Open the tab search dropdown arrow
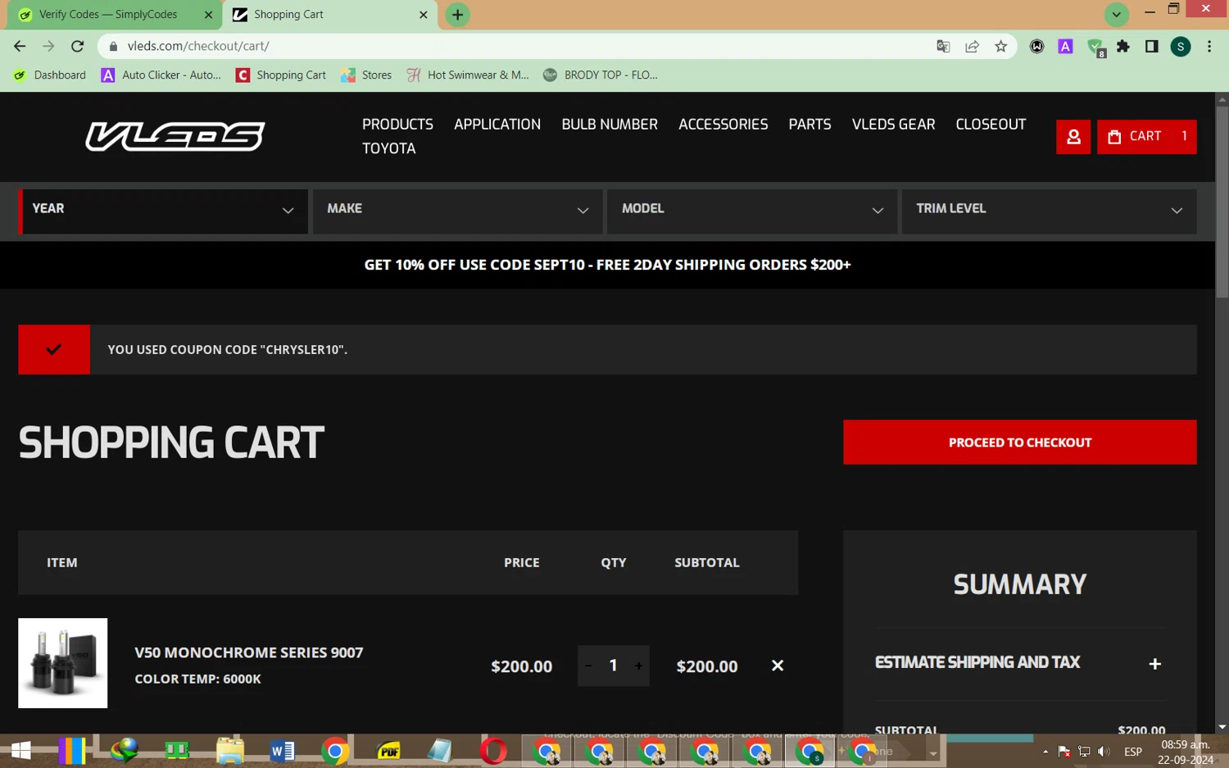 click(x=1116, y=15)
